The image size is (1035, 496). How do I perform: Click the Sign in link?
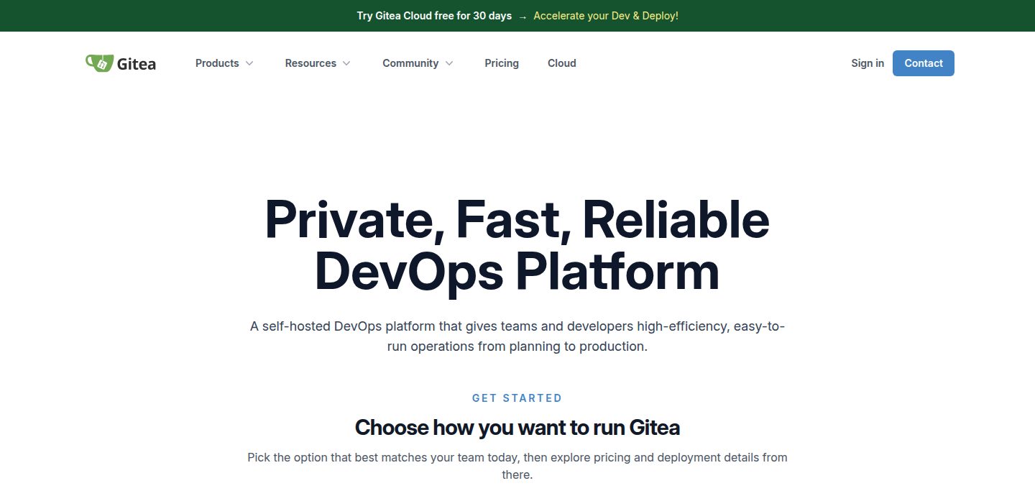868,63
